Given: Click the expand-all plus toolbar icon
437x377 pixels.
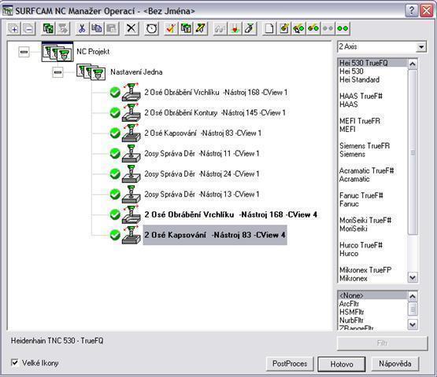Looking at the screenshot, I should coord(13,28).
